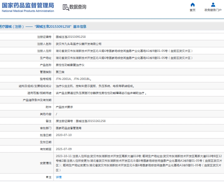Click the 有效期至 row label
Image resolution: width=224 pixels, height=183 pixels.
pyautogui.click(x=46, y=149)
